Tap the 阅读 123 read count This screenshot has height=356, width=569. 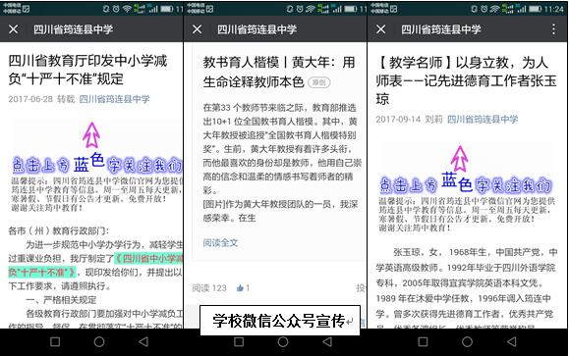pos(209,288)
